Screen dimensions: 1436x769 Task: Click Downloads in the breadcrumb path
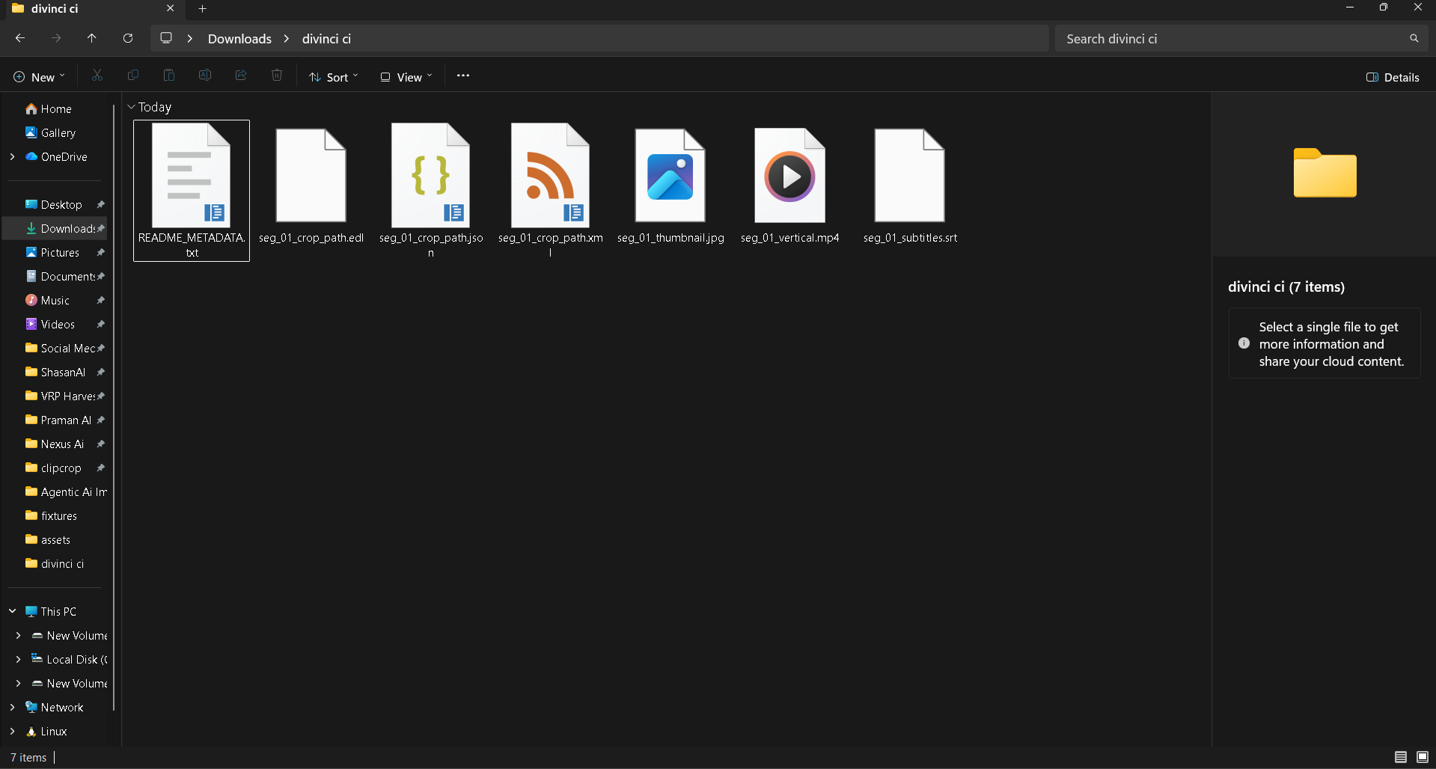[239, 38]
